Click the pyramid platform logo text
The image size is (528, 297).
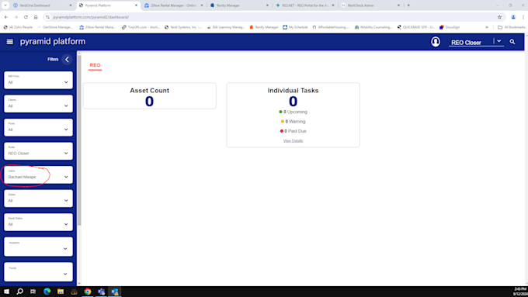click(53, 42)
